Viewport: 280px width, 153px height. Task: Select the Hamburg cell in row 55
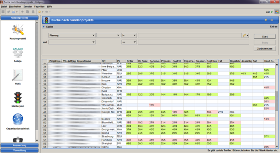108,140
